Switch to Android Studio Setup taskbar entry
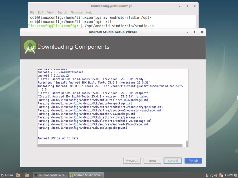Screen dimensions: 238x178 click(x=86, y=175)
